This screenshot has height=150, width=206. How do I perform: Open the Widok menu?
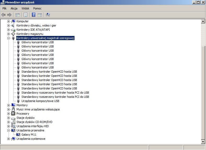(25, 8)
